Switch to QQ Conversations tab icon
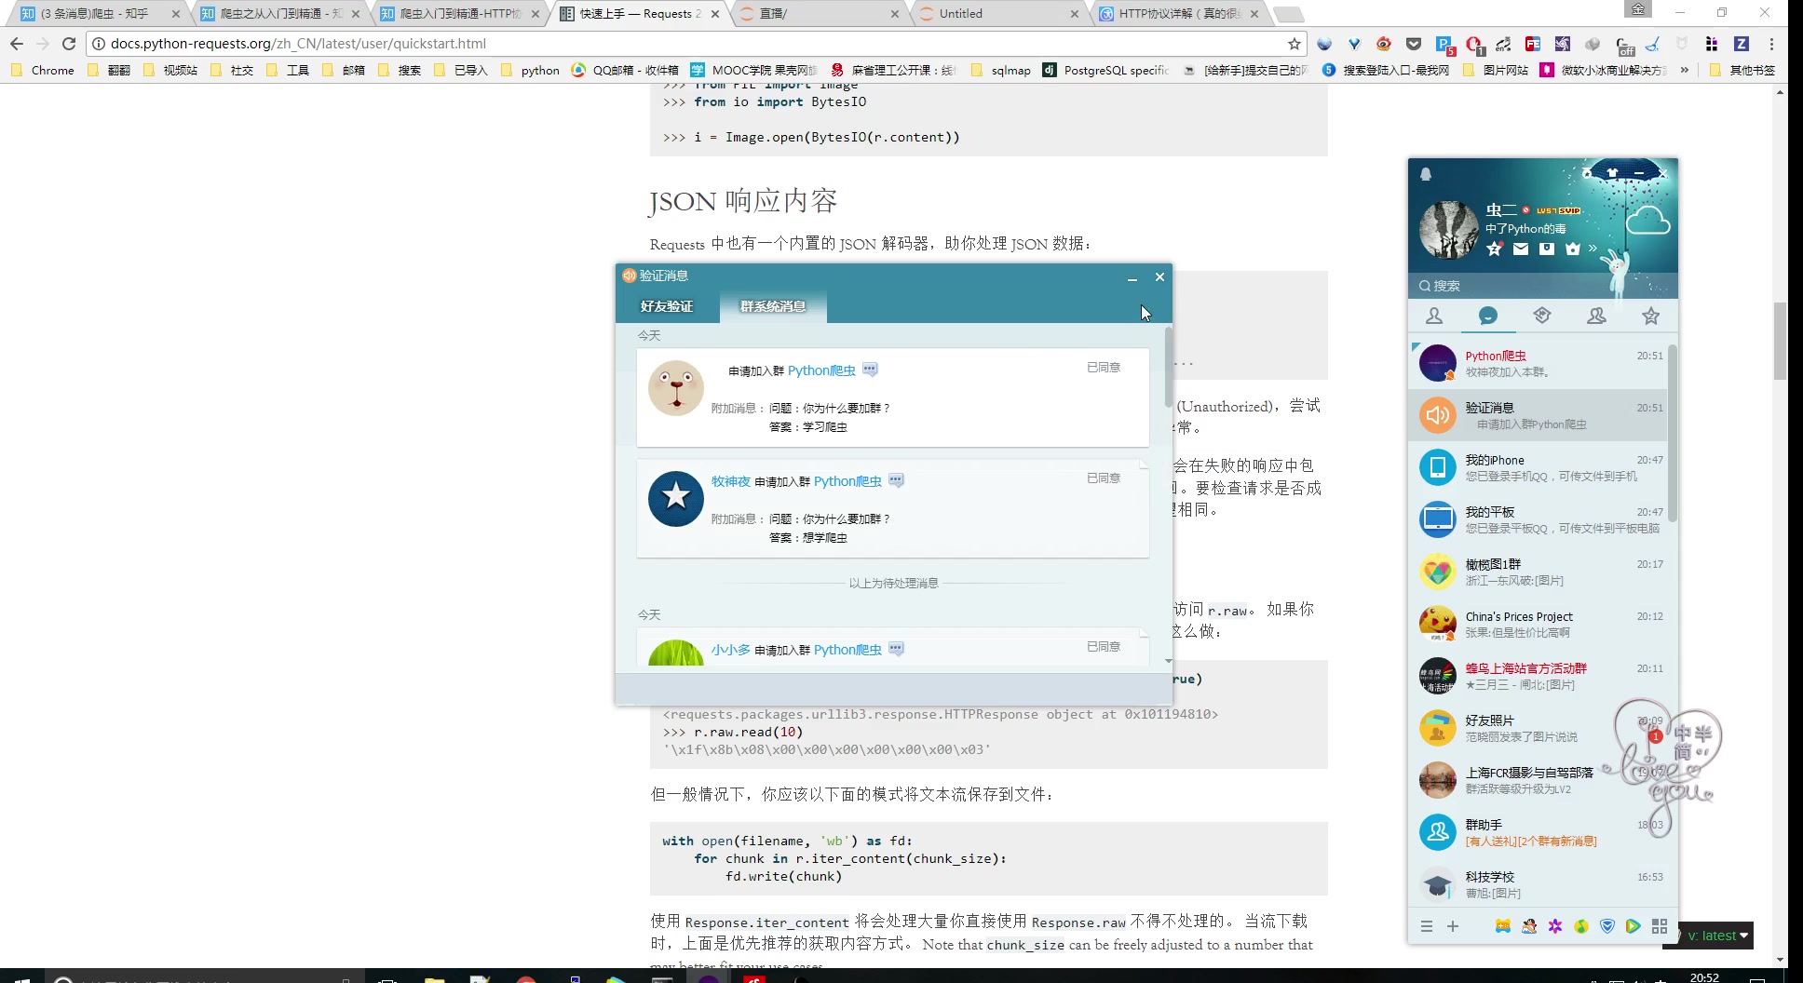 tap(1488, 316)
